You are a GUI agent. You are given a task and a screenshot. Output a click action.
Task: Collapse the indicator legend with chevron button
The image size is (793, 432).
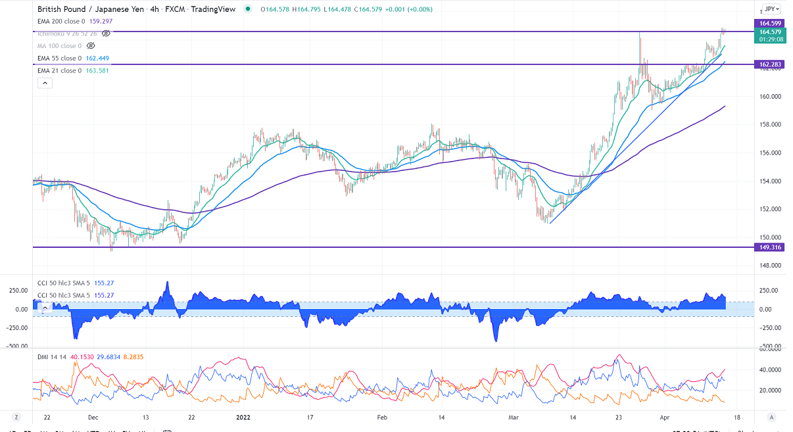coord(45,83)
